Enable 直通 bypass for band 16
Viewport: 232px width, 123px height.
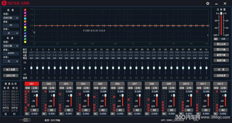pos(119,78)
